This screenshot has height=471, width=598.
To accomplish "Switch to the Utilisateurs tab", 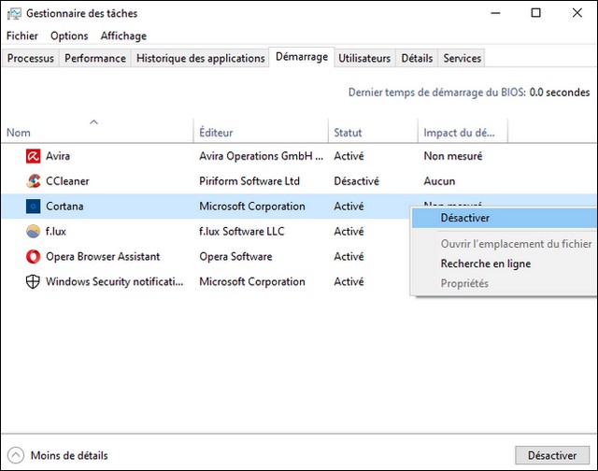I will tap(364, 58).
